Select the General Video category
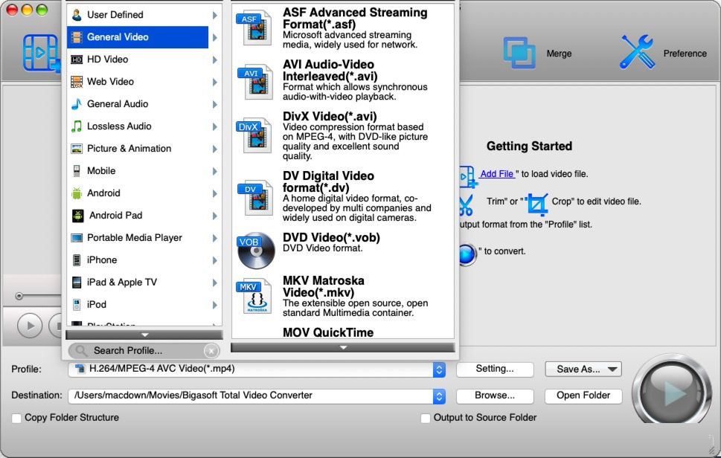Viewport: 721px width, 458px height. (x=138, y=37)
